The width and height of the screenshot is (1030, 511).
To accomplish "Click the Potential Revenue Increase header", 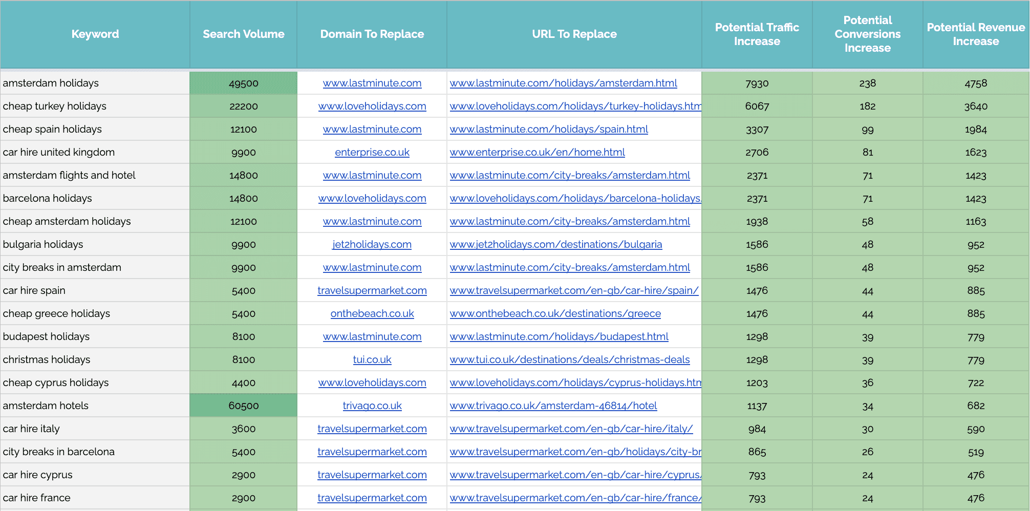I will (x=975, y=34).
